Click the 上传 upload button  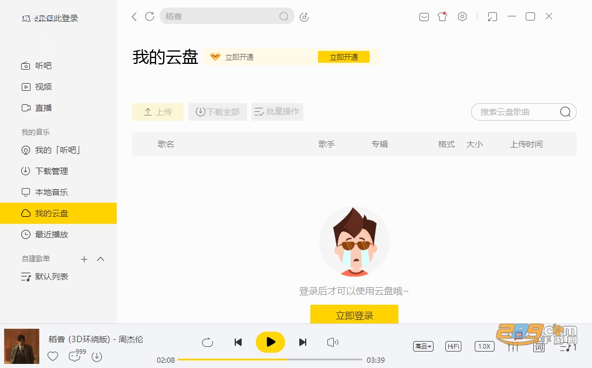158,112
